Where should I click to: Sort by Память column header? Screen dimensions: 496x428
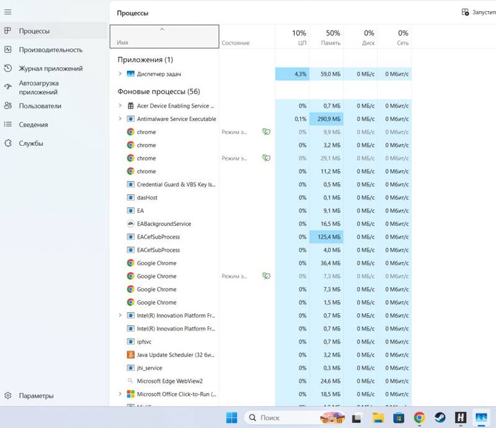point(327,37)
